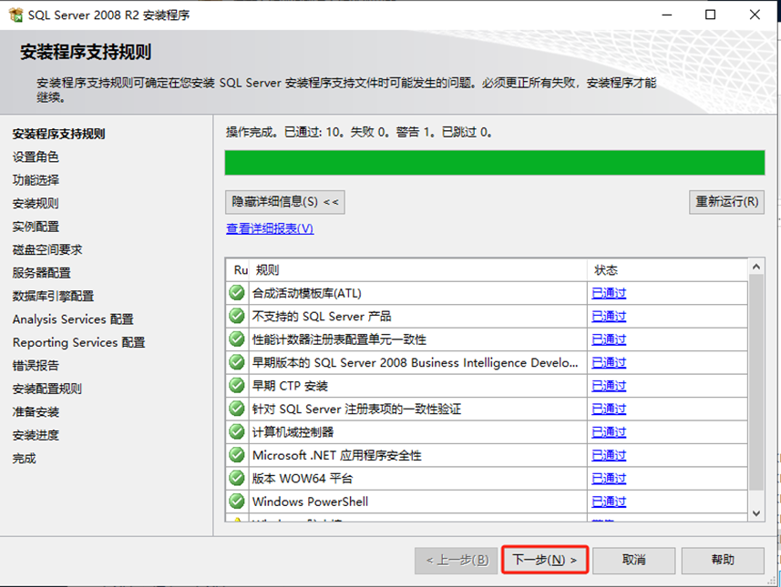Select the 安装配置规则 step in sidebar

click(47, 389)
